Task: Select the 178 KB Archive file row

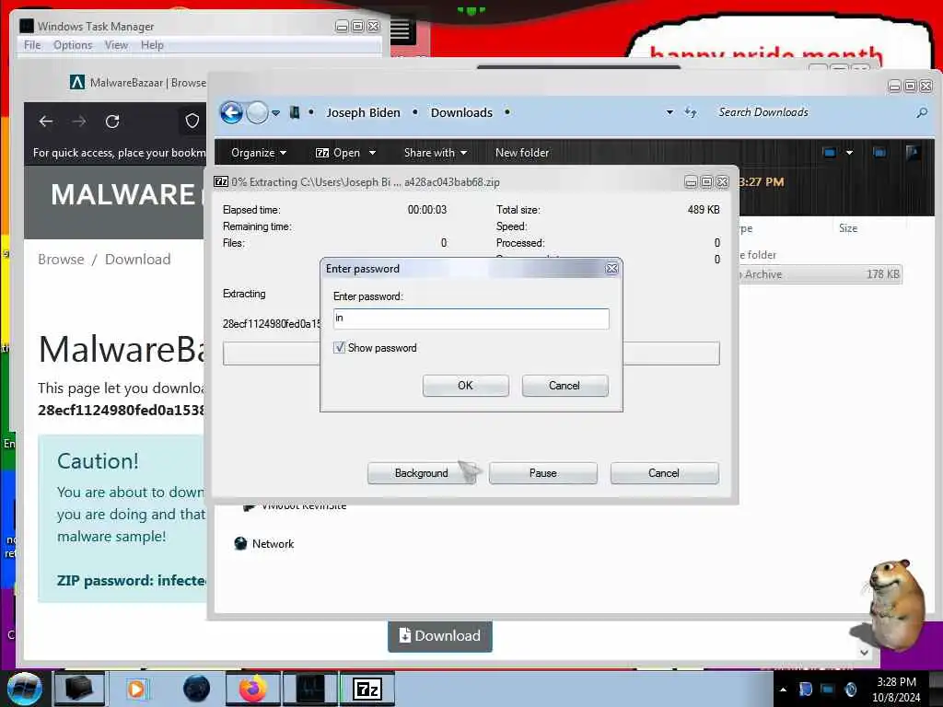Action: (821, 274)
